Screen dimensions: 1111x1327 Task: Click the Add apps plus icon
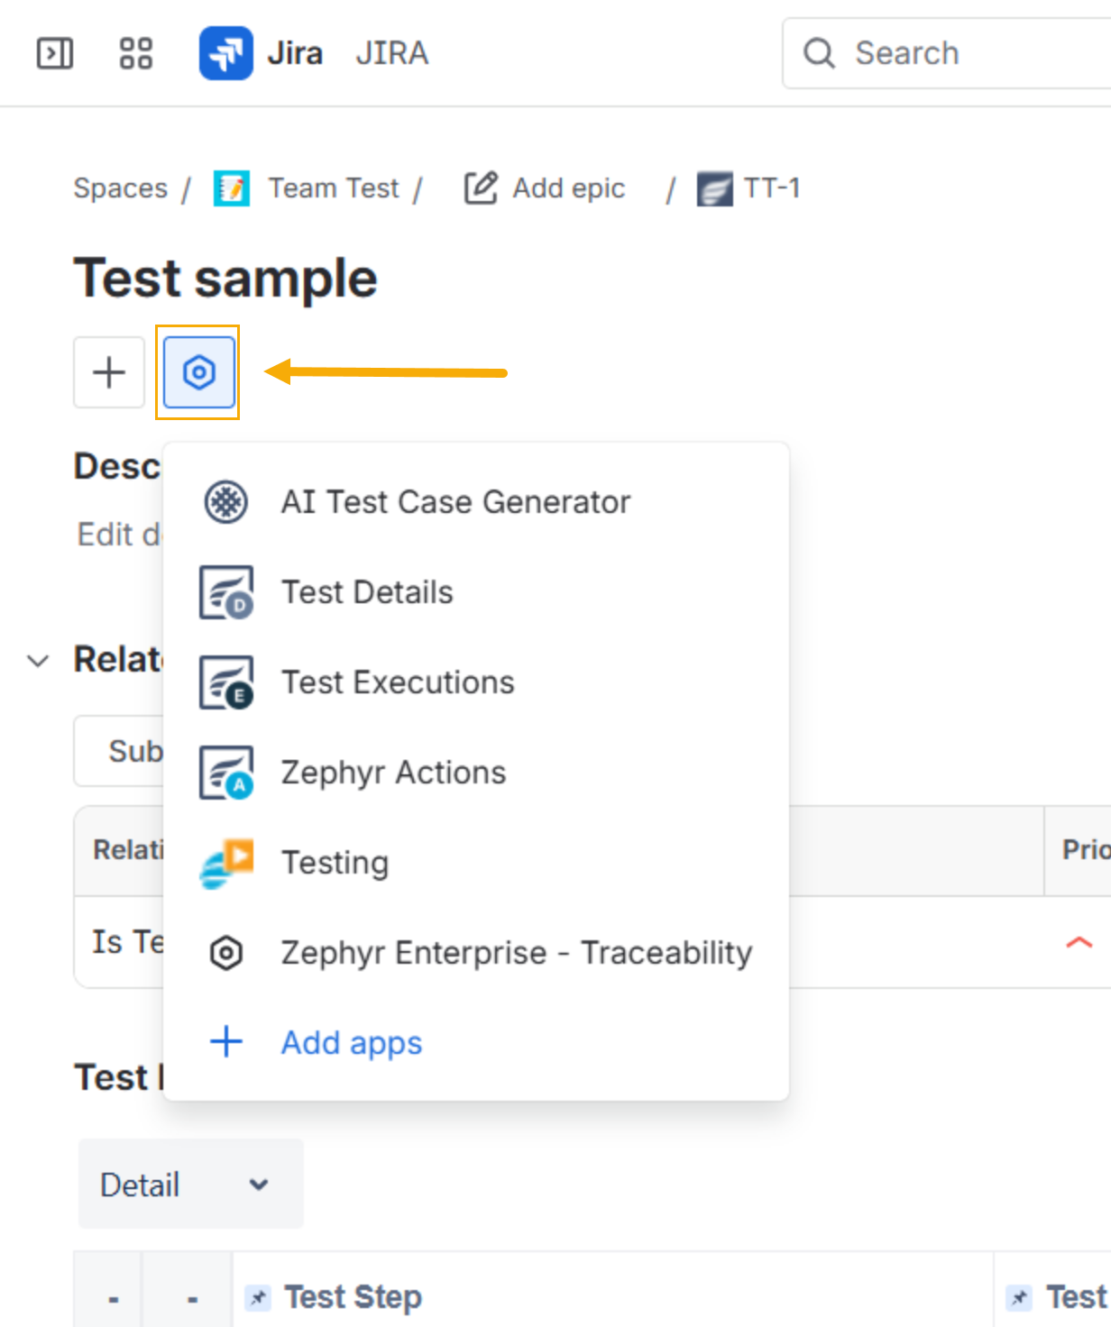225,1042
